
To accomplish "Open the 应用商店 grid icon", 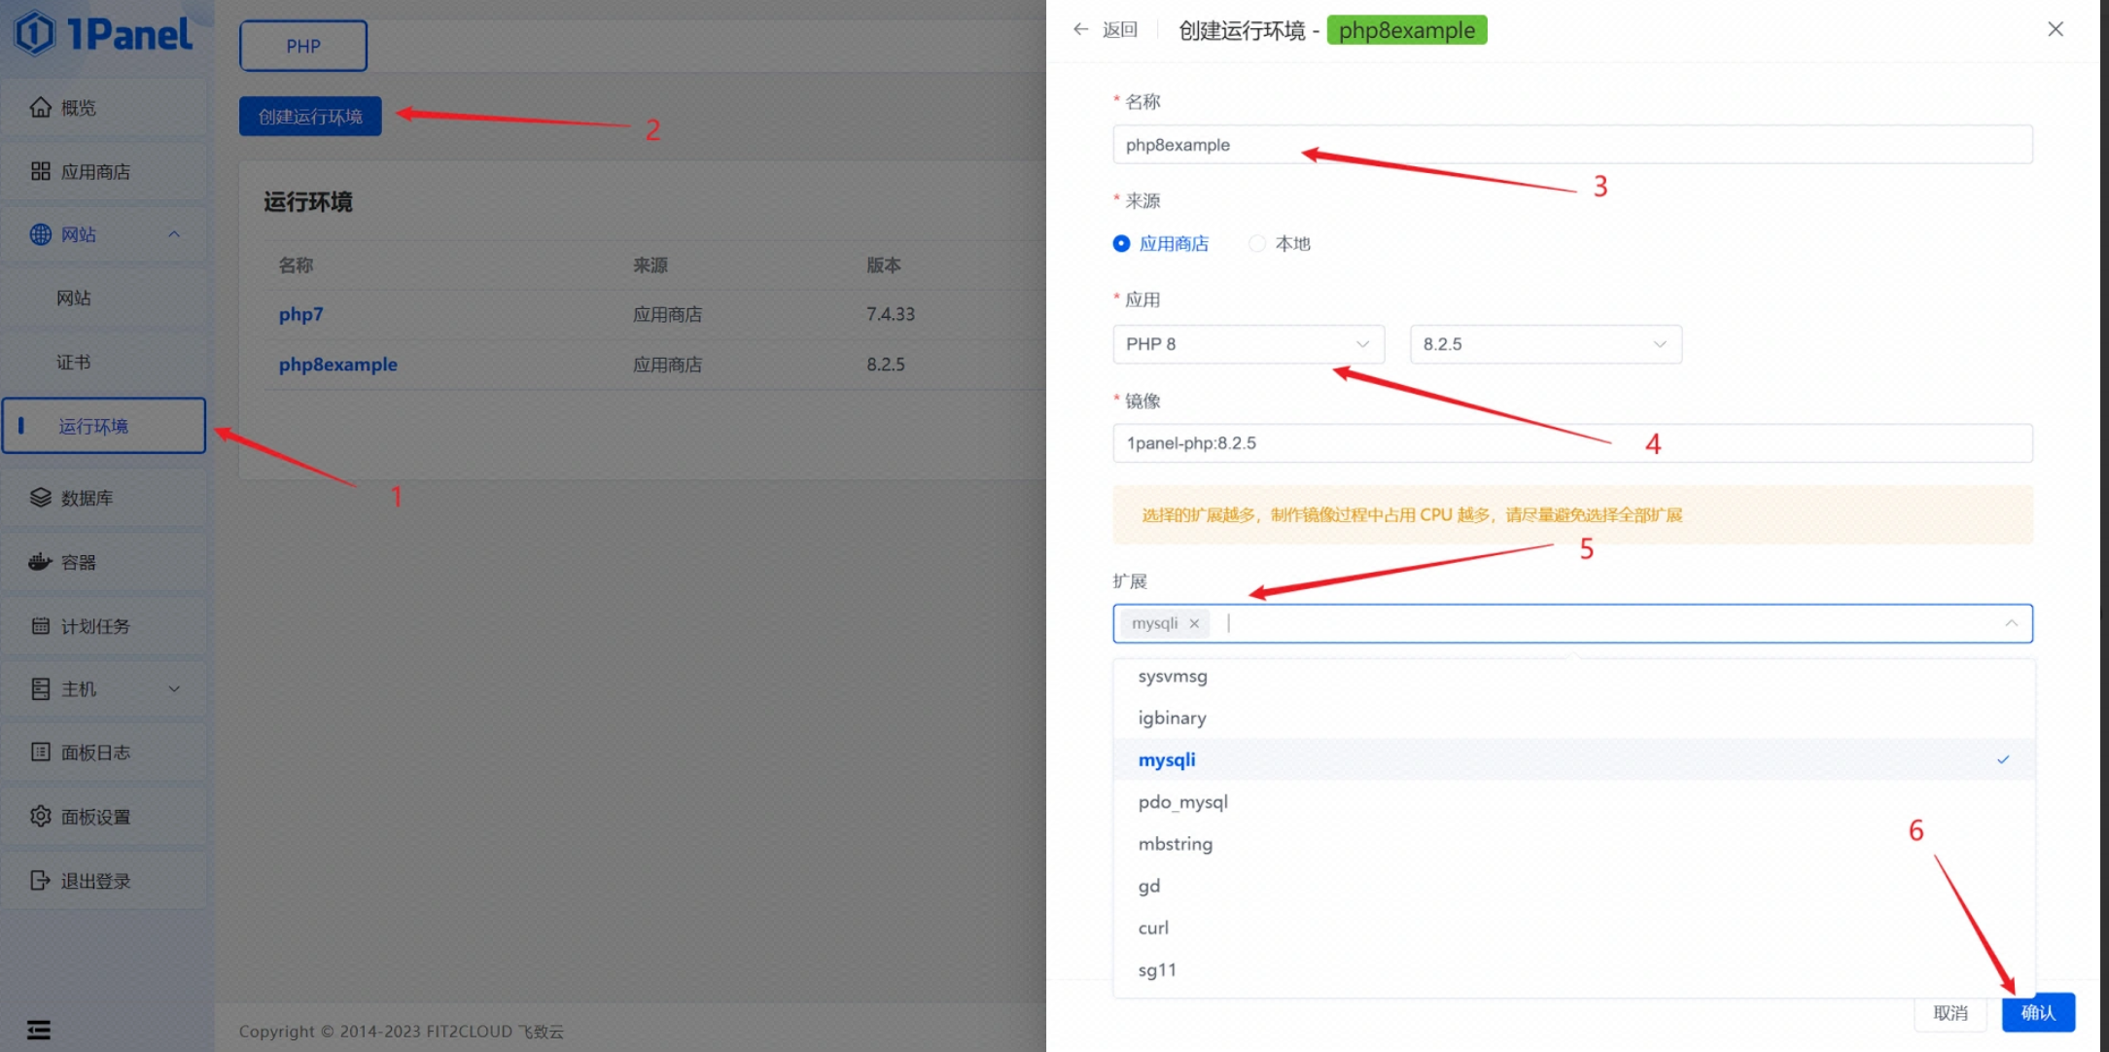I will point(40,171).
